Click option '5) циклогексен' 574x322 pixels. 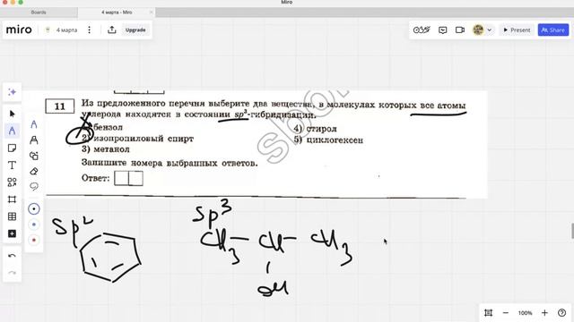pyautogui.click(x=328, y=140)
